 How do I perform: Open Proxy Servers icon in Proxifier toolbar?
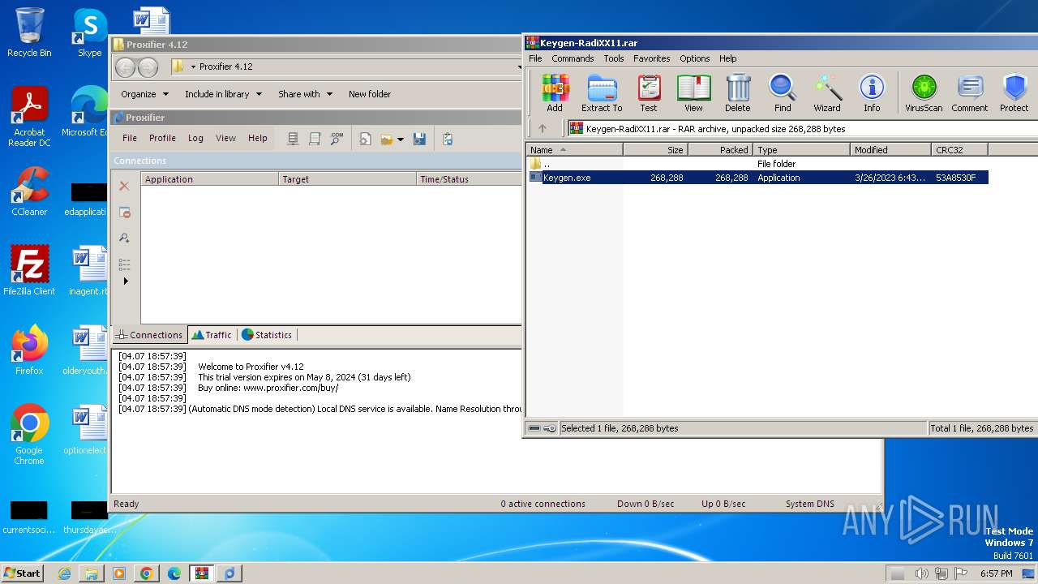(x=294, y=139)
